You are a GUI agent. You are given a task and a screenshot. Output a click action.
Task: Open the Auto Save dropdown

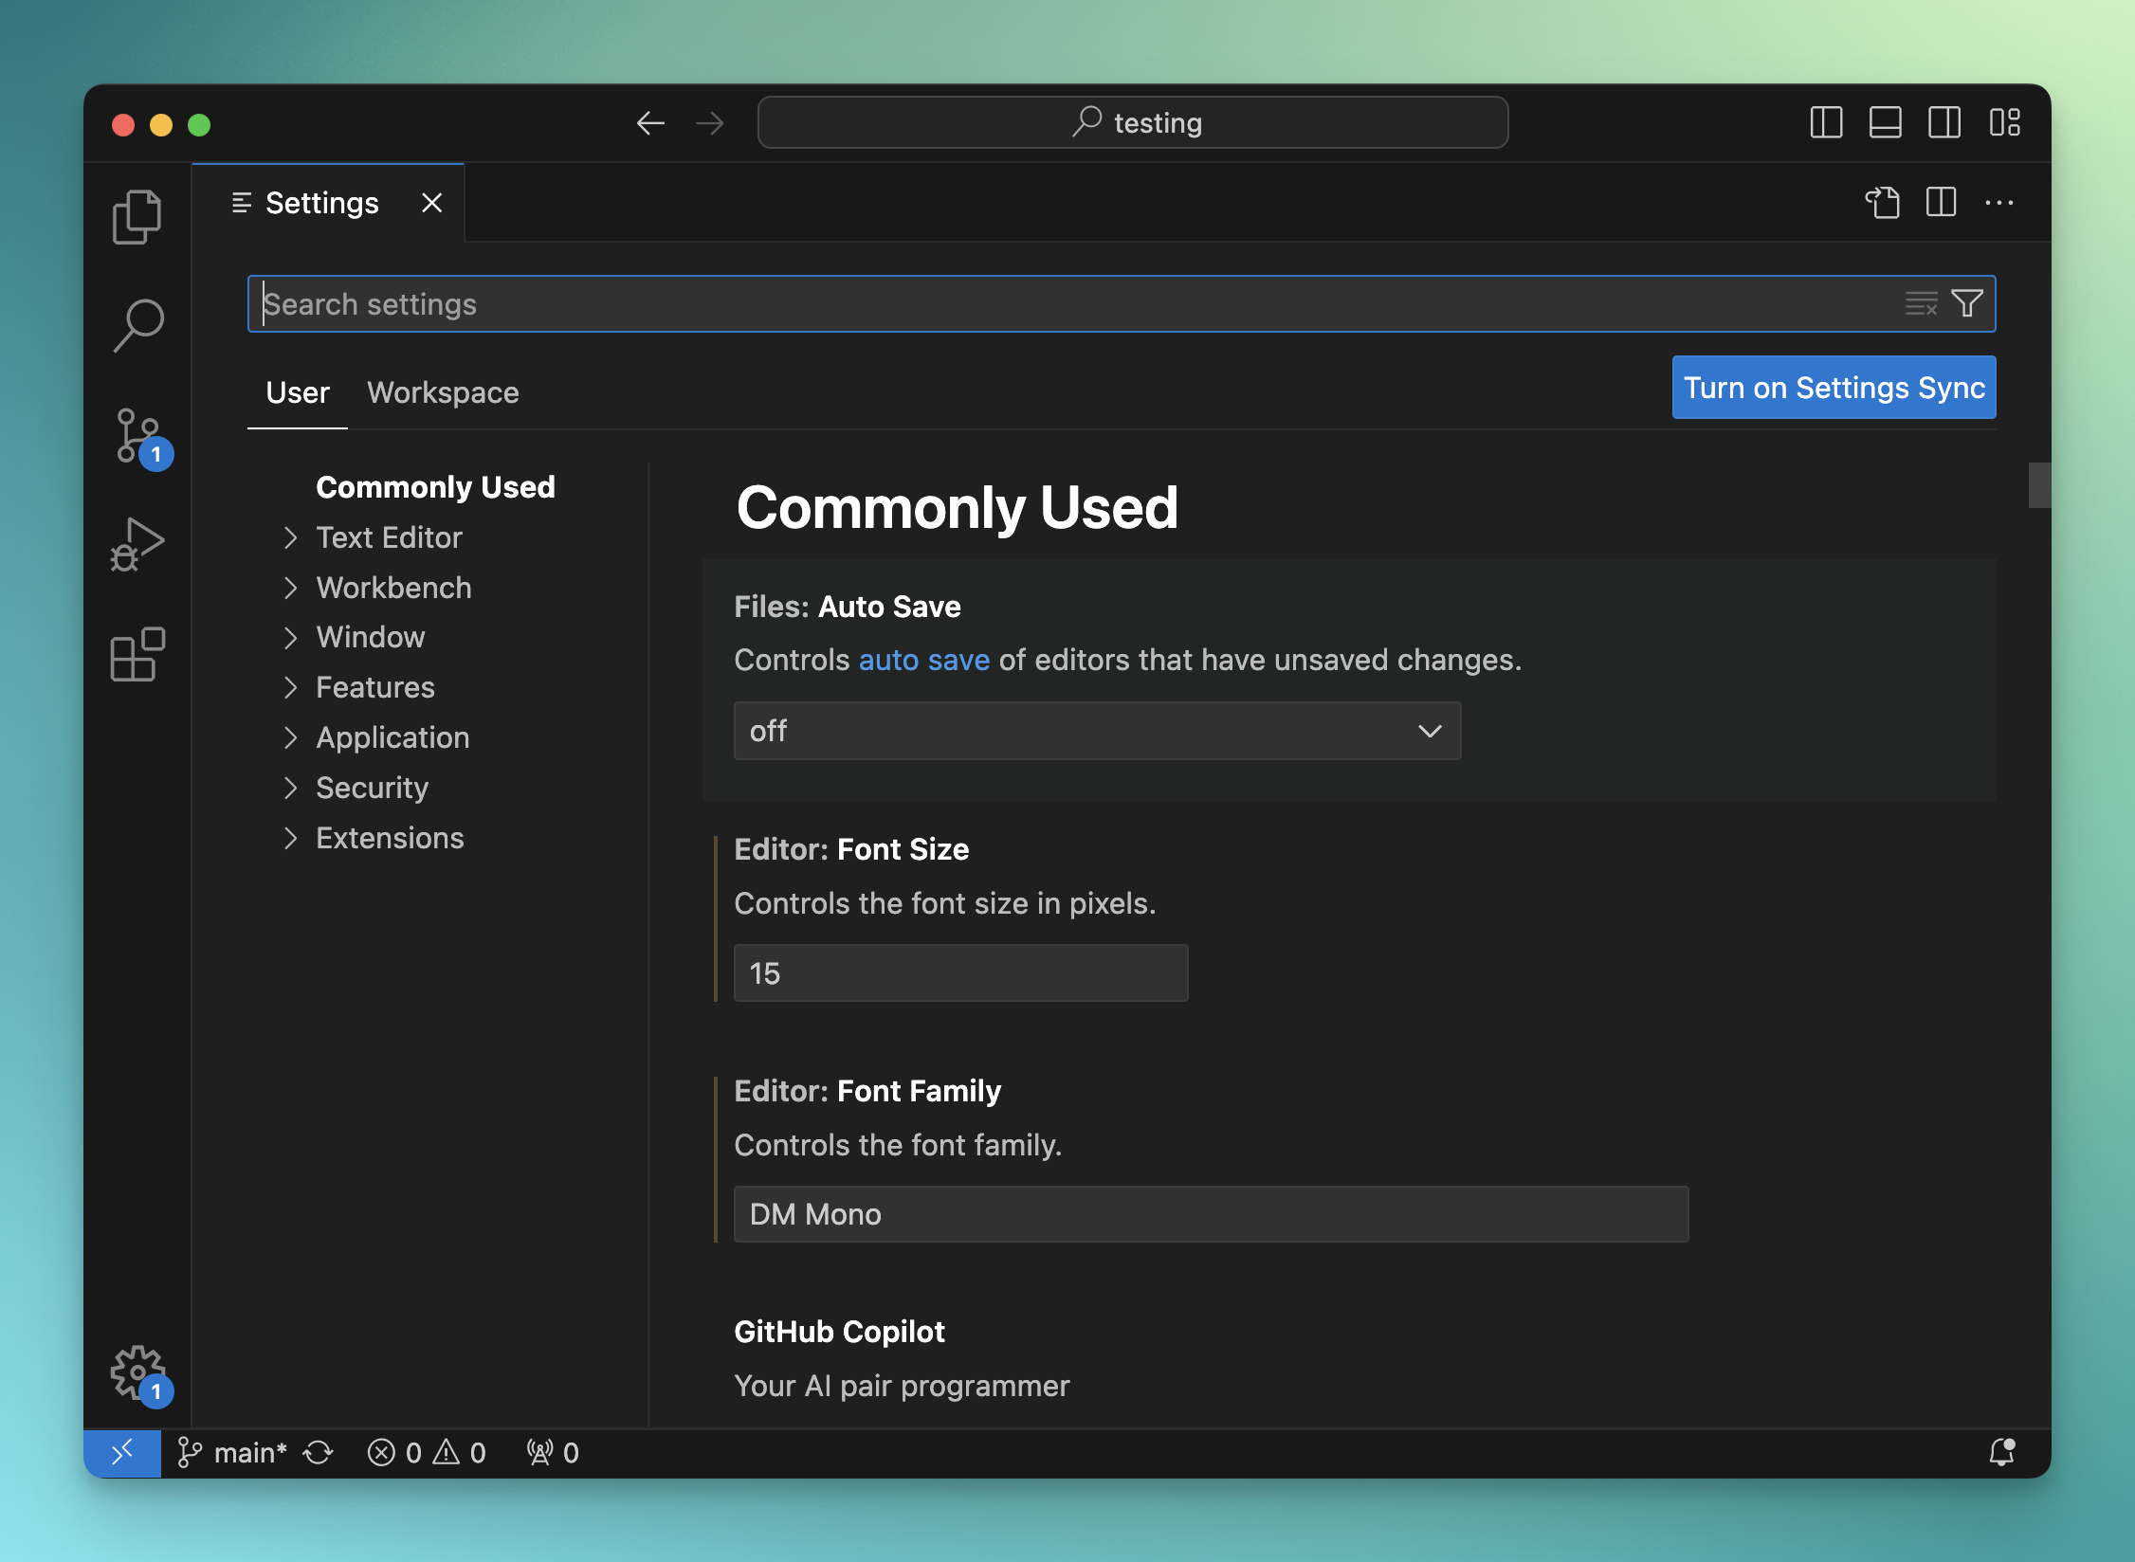(1097, 731)
